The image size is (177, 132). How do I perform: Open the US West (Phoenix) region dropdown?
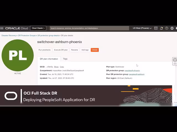click(142, 28)
